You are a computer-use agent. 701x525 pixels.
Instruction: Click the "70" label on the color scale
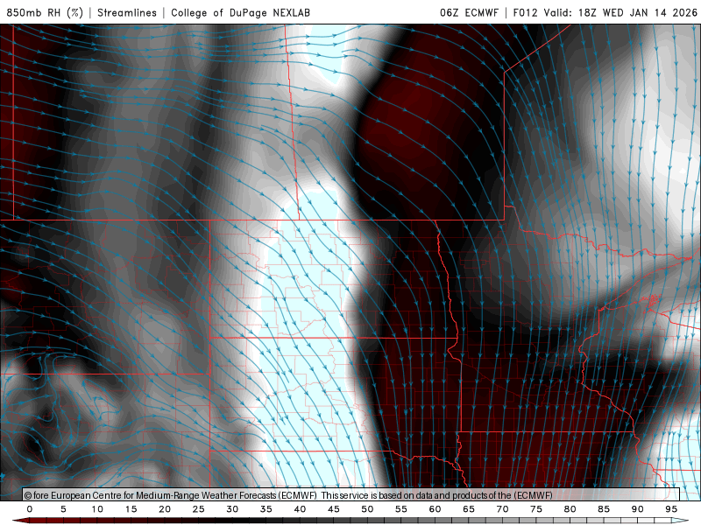pos(502,509)
